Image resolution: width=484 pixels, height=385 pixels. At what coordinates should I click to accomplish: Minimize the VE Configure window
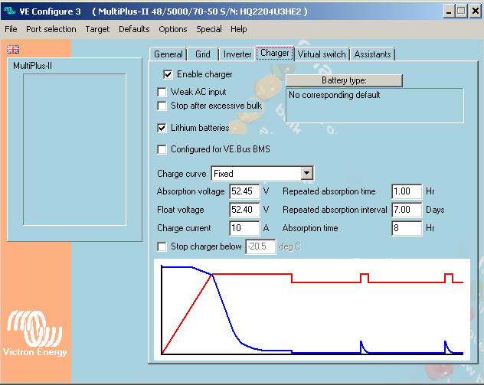pos(449,11)
